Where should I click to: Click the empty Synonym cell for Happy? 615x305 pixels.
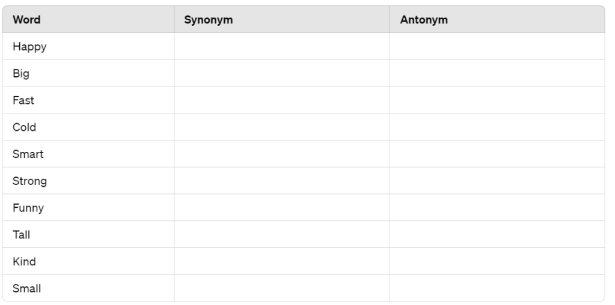281,47
